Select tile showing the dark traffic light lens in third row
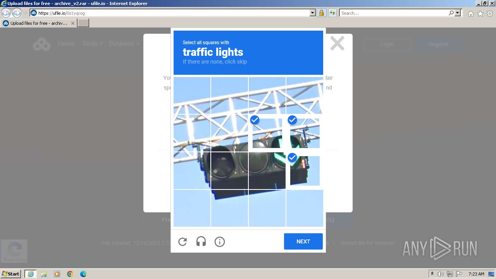The image size is (496, 279). click(x=229, y=170)
